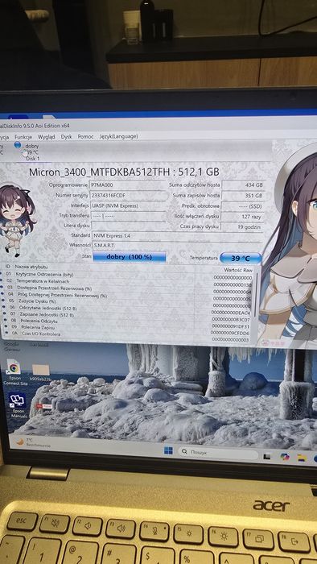Open Task View on the taskbar
The image size is (317, 564).
pyautogui.click(x=267, y=457)
